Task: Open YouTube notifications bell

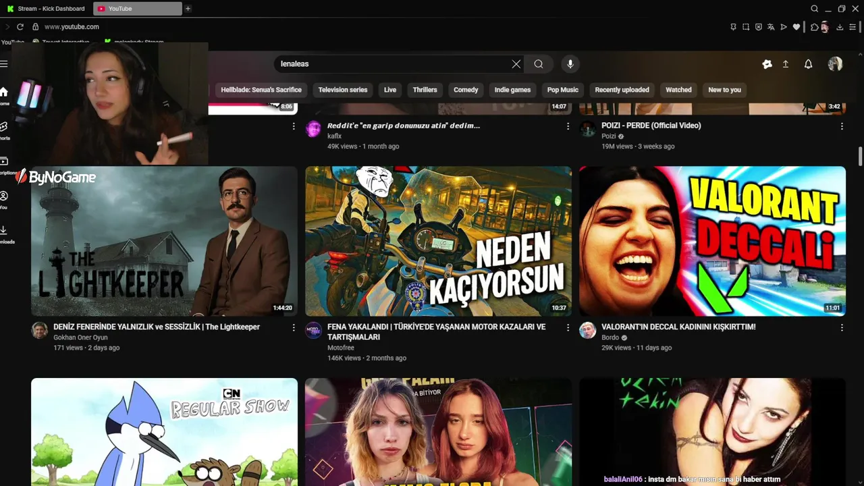Action: tap(808, 64)
